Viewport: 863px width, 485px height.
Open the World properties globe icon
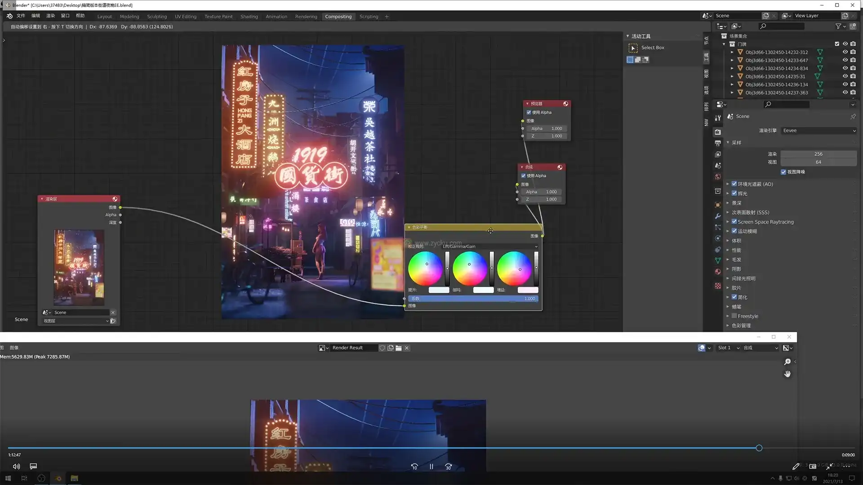718,177
